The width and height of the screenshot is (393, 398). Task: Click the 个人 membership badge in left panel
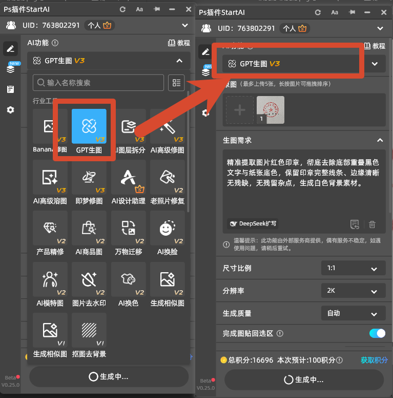99,25
